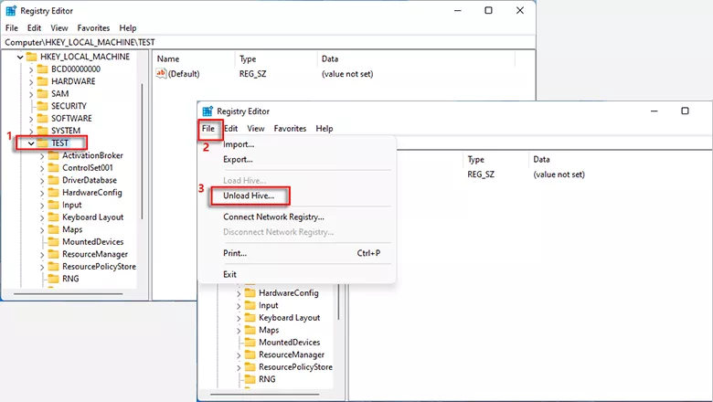
Task: Expand ResourcePolicyStore arrow in front window
Action: [239, 367]
